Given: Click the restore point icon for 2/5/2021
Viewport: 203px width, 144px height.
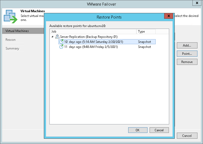Looking at the screenshot, I should pyautogui.click(x=61, y=47).
